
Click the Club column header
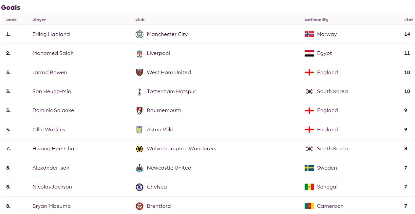click(x=140, y=20)
